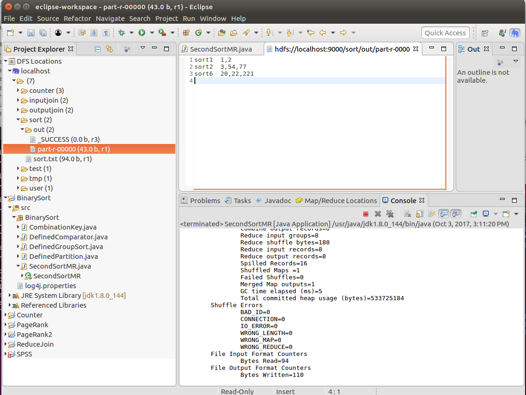Click the Pin Console icon

474,214
